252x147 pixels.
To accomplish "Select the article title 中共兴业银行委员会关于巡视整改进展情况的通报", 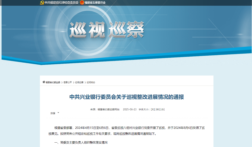I will tap(127, 97).
